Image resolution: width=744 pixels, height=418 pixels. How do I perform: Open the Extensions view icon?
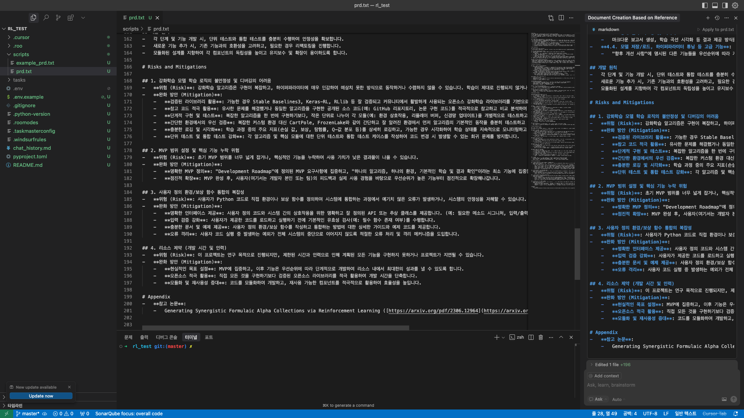pos(71,18)
